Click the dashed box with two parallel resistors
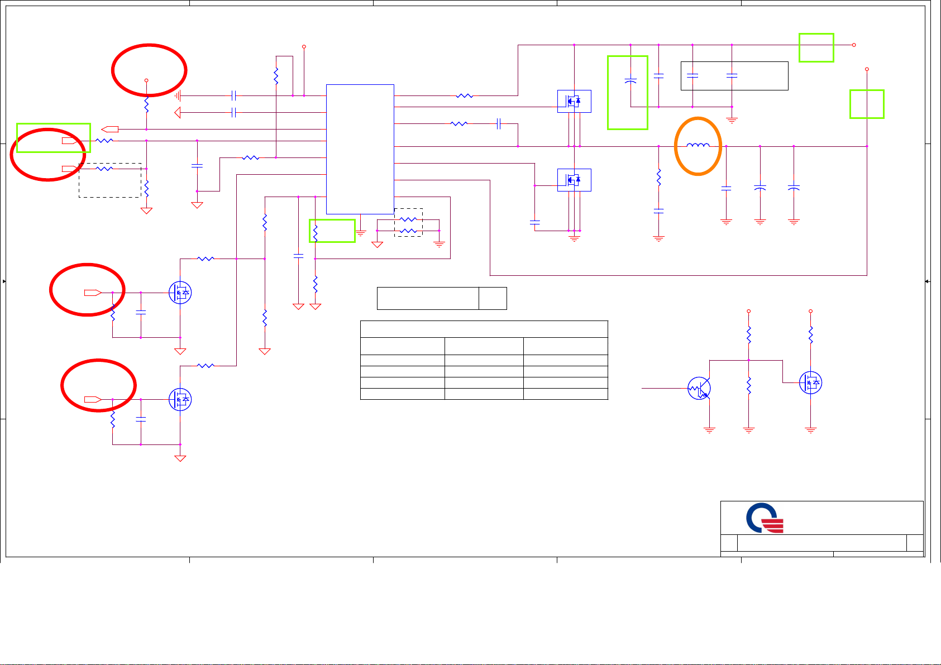The height and width of the screenshot is (665, 941). pos(408,223)
